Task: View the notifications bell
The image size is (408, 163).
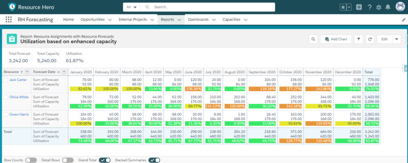Action: [388, 7]
